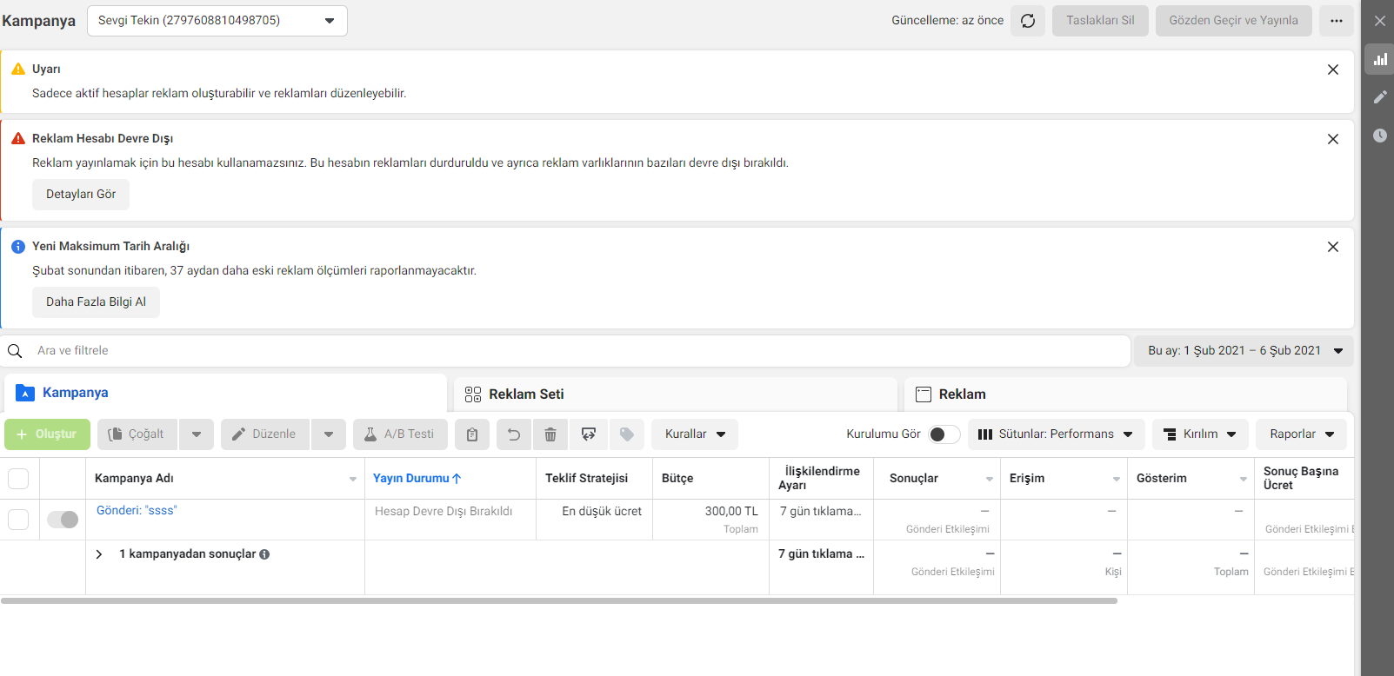
Task: Close the side panel with X icon
Action: pos(1379,21)
